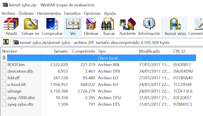Select the devicetree.dtb file icon
The image size is (203, 116).
4,71
